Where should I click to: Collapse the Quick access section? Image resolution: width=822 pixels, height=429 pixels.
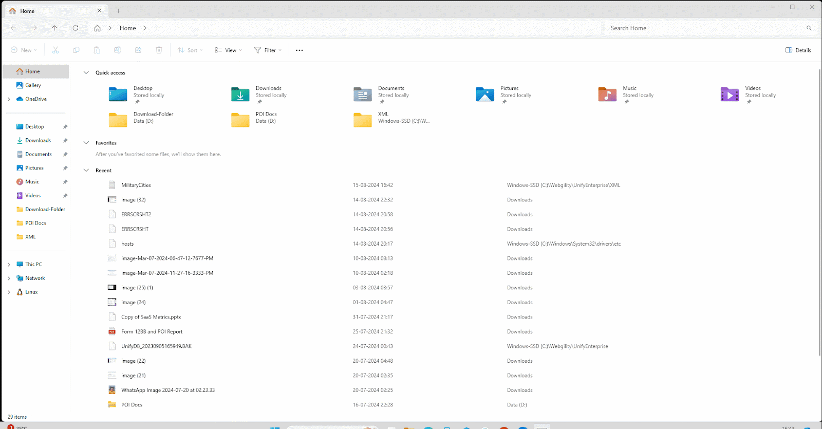[86, 73]
